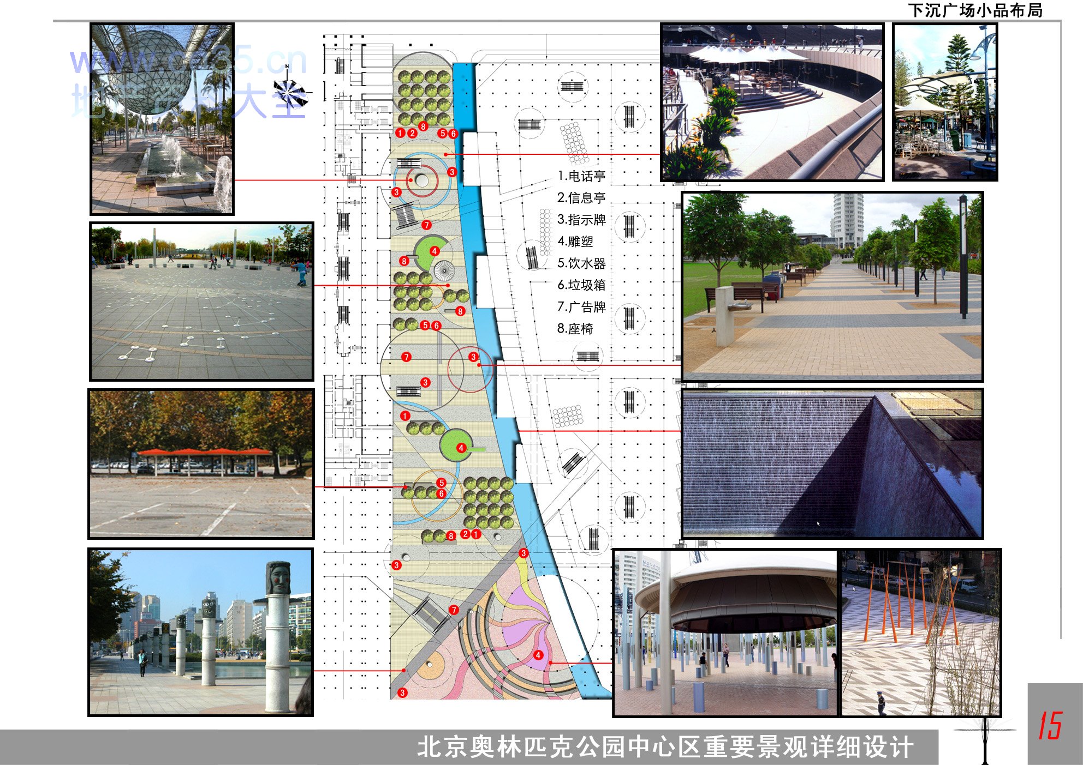Screen dimensions: 1083x765
Task: Click the red page number 15
Action: [x=1050, y=726]
